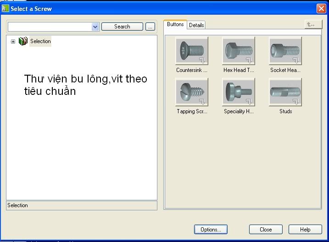Expand the Selection tree node
Screen dimensions: 329x242
point(13,42)
